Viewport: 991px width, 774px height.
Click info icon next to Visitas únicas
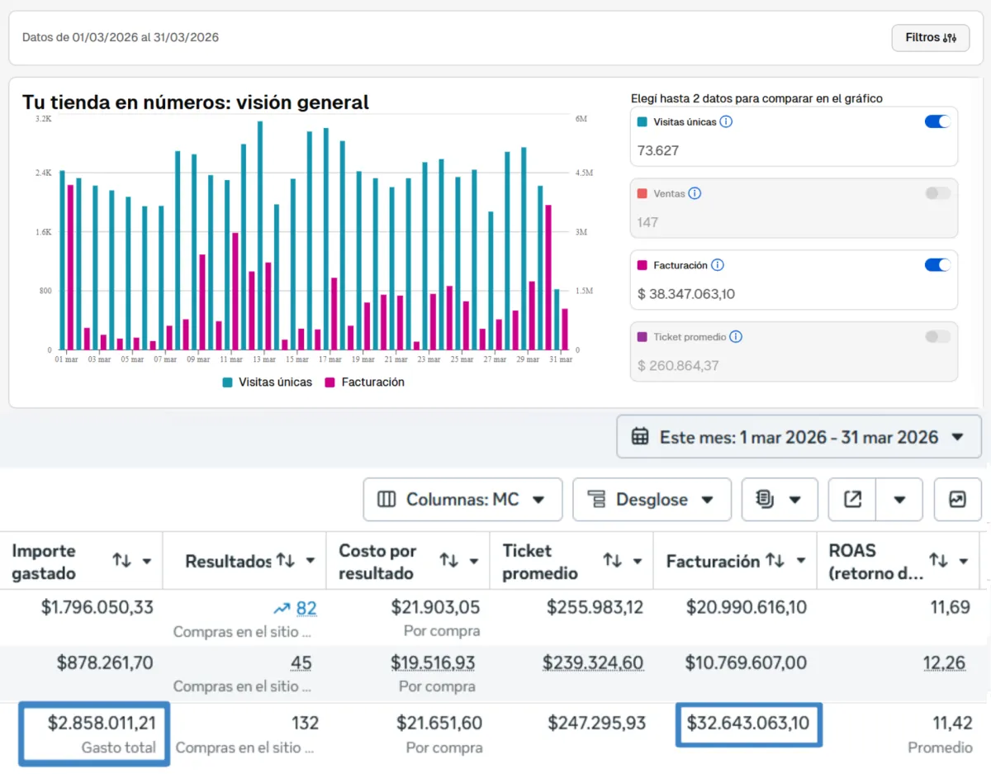[726, 121]
